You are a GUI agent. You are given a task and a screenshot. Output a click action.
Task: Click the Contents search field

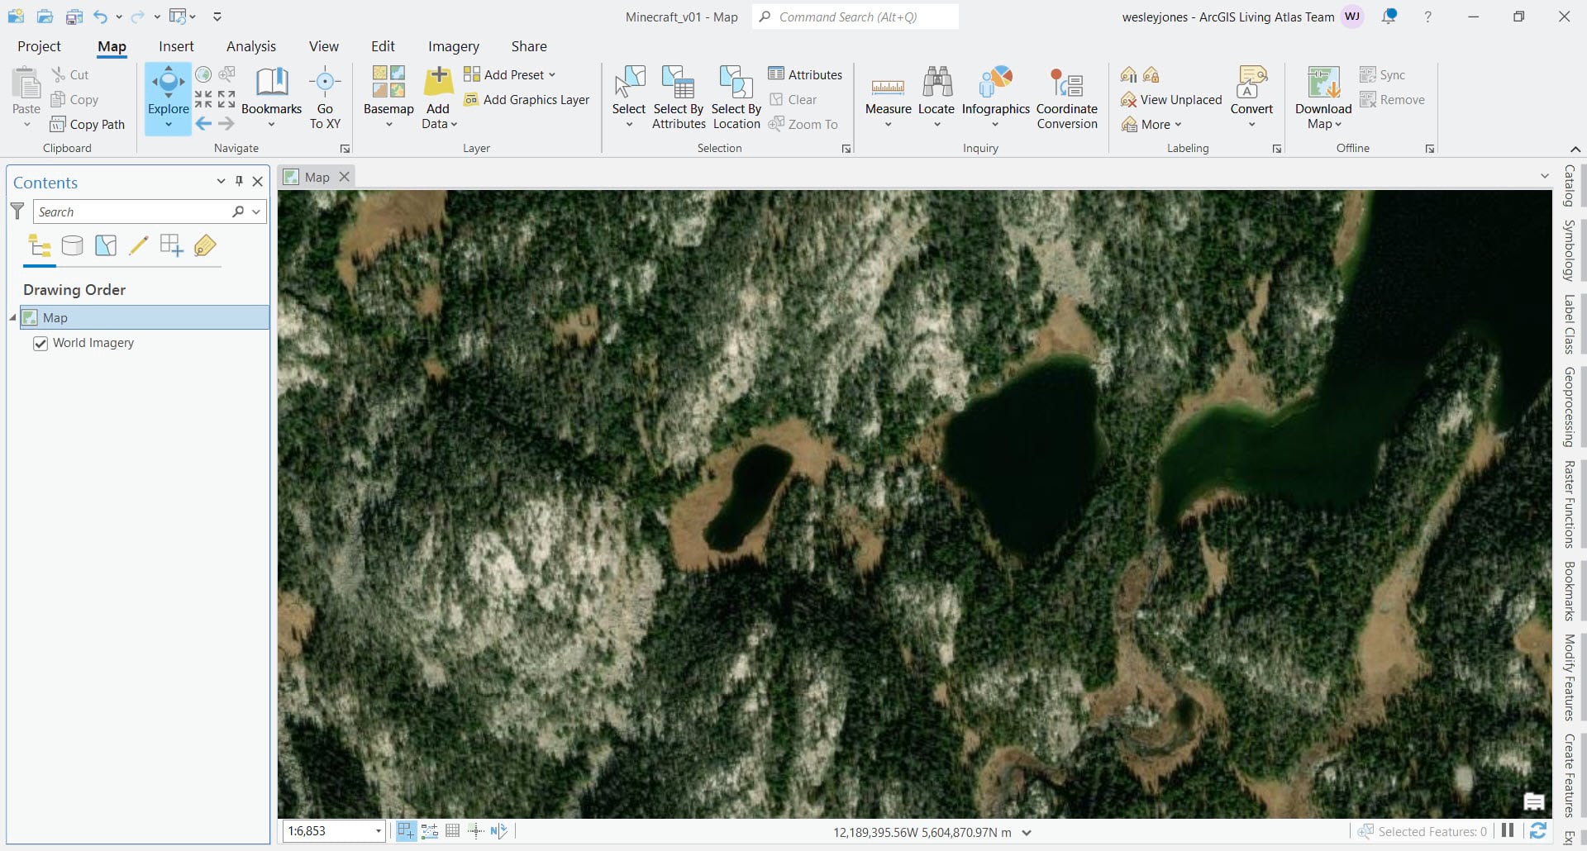pyautogui.click(x=132, y=212)
